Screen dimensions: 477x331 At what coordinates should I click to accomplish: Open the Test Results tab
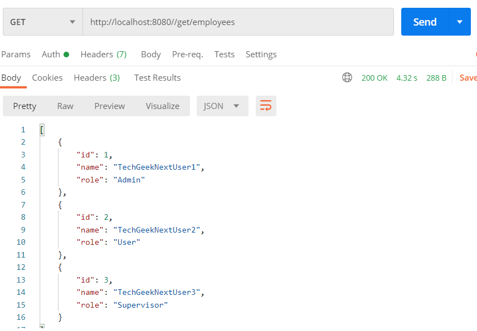[157, 78]
